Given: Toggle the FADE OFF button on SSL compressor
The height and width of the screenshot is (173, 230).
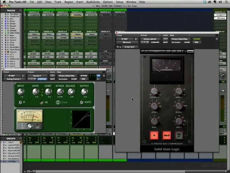Looking at the screenshot, I should (x=179, y=135).
